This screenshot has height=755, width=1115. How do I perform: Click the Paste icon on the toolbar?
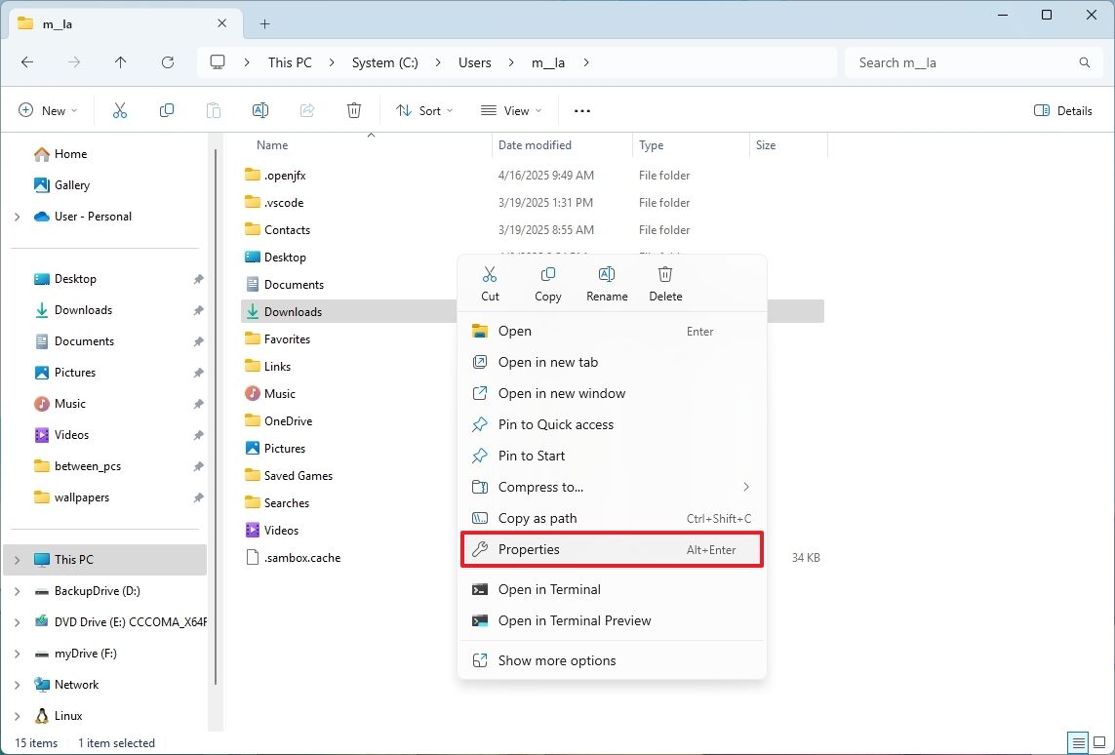(x=214, y=110)
